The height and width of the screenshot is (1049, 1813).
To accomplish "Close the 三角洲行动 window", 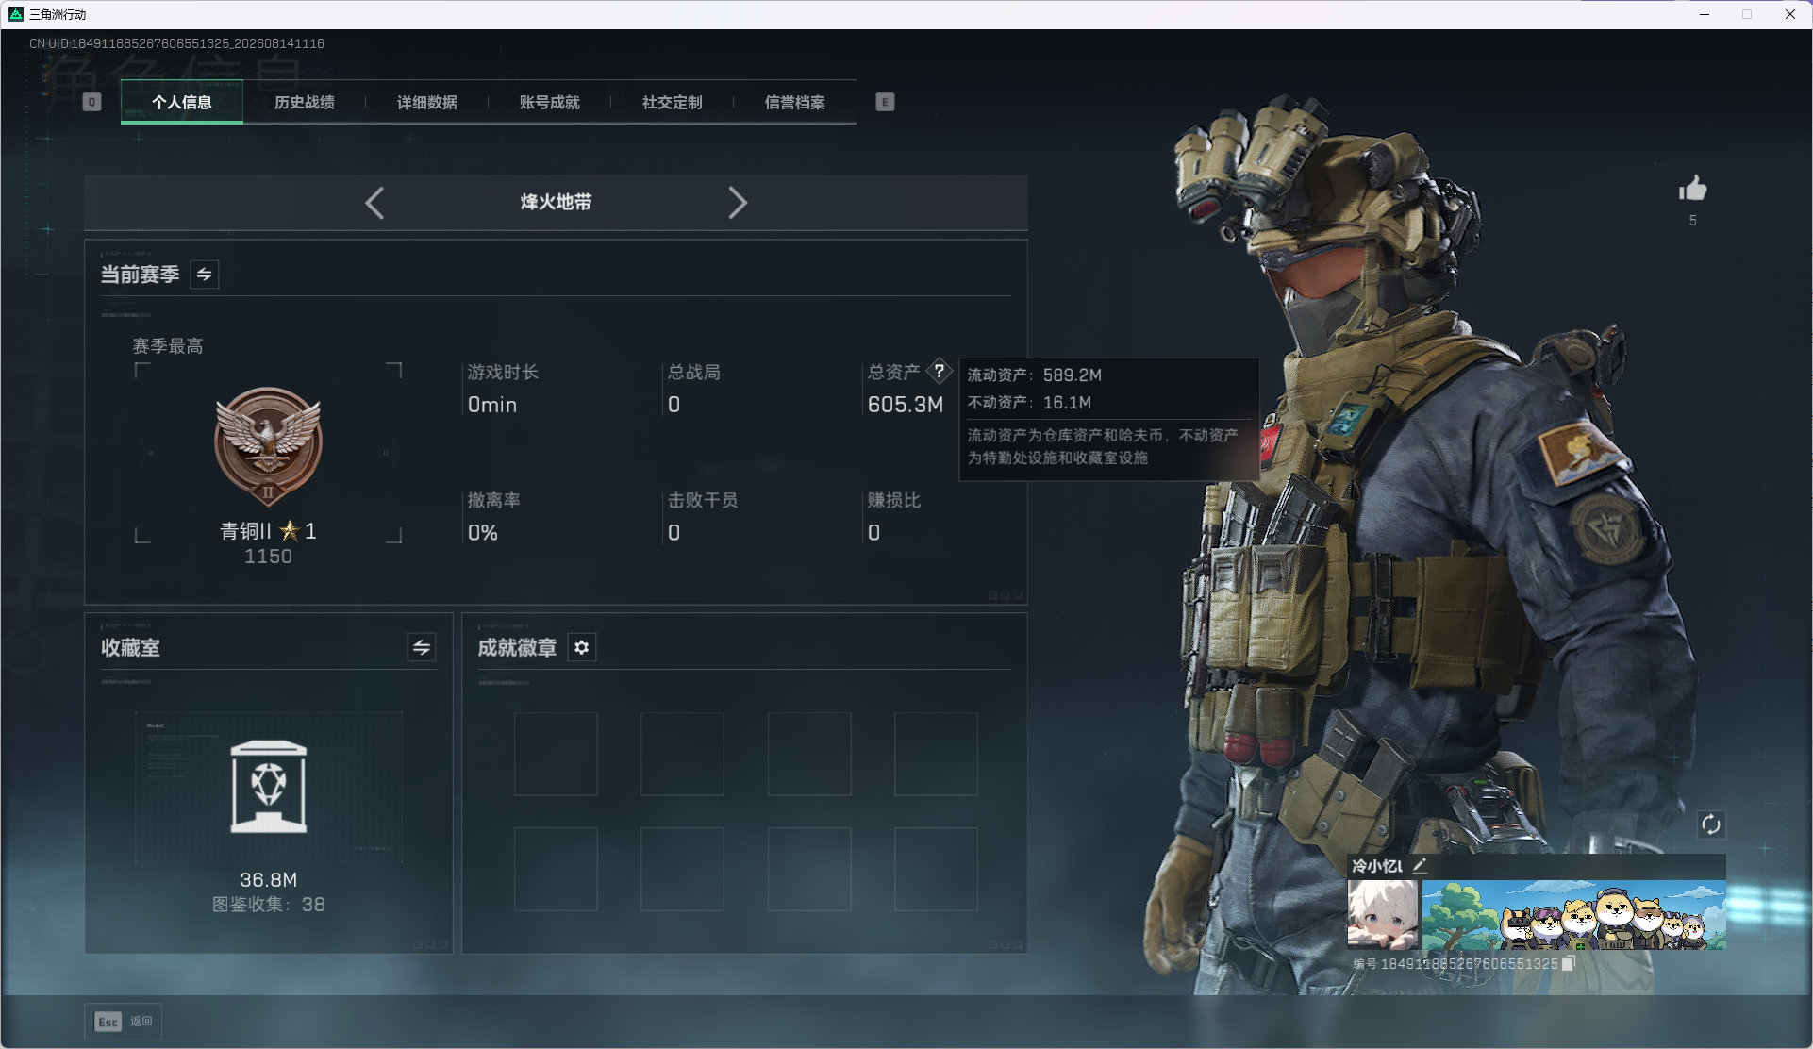I will tap(1789, 14).
